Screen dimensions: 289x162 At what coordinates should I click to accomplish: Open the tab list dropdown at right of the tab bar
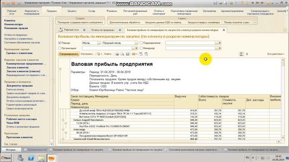(x=285, y=30)
